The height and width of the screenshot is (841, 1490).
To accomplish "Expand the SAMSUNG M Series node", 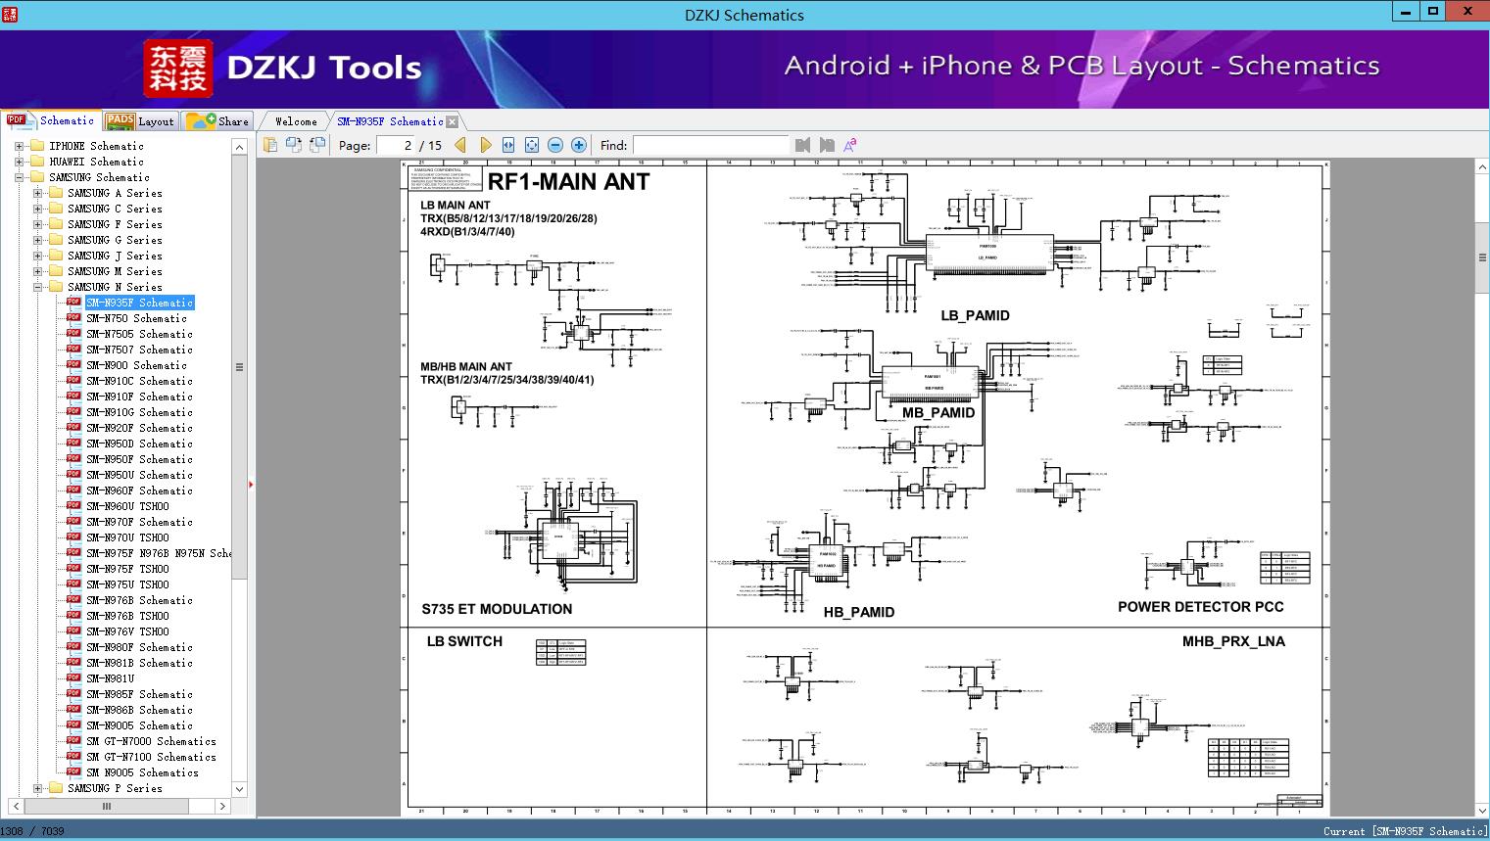I will click(37, 271).
